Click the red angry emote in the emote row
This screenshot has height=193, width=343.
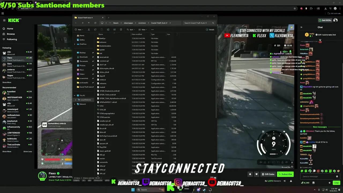coord(318,171)
